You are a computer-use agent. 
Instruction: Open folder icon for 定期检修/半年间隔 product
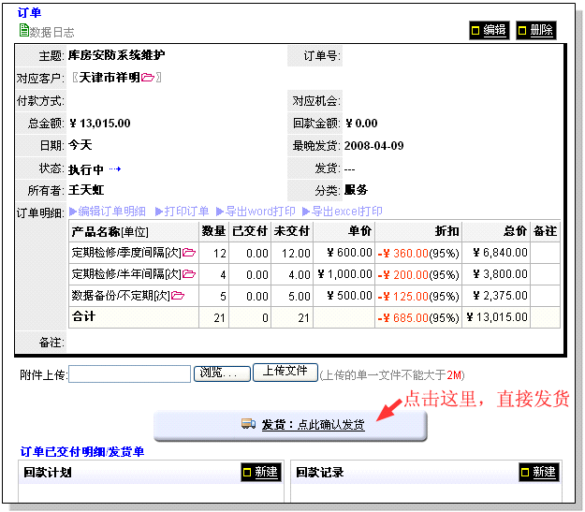188,274
